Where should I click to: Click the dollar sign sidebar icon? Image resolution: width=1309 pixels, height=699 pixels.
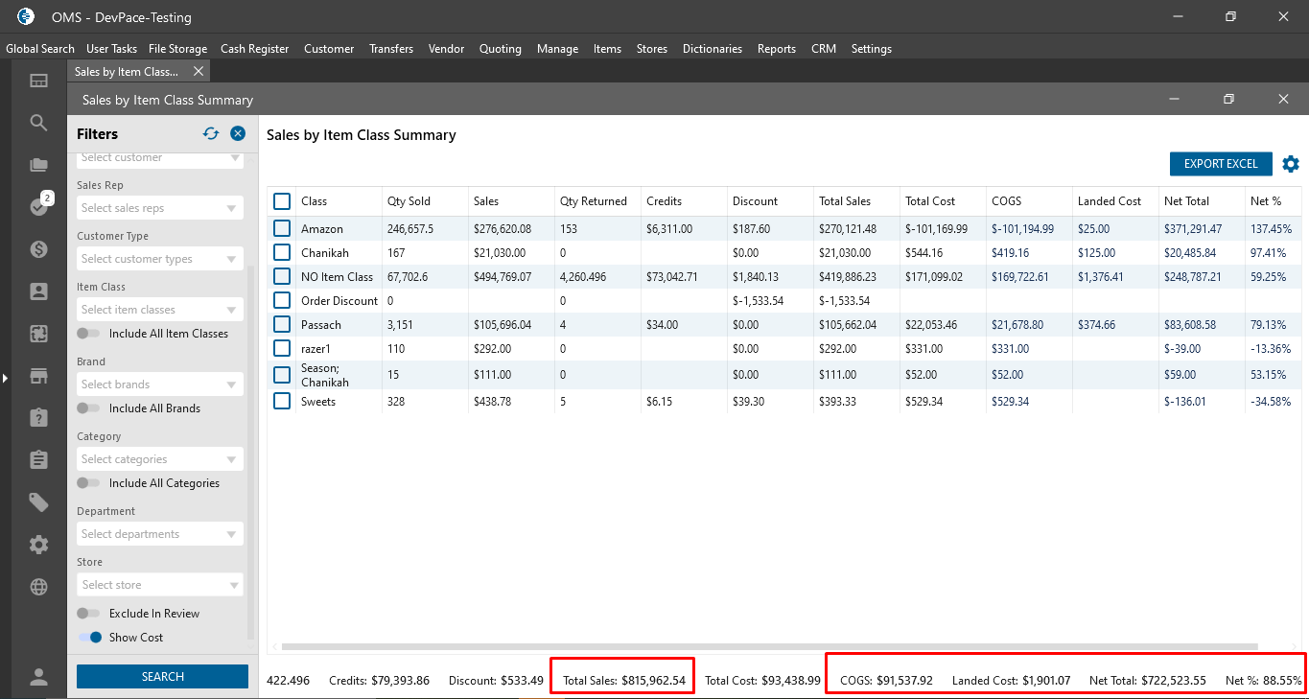pyautogui.click(x=38, y=249)
